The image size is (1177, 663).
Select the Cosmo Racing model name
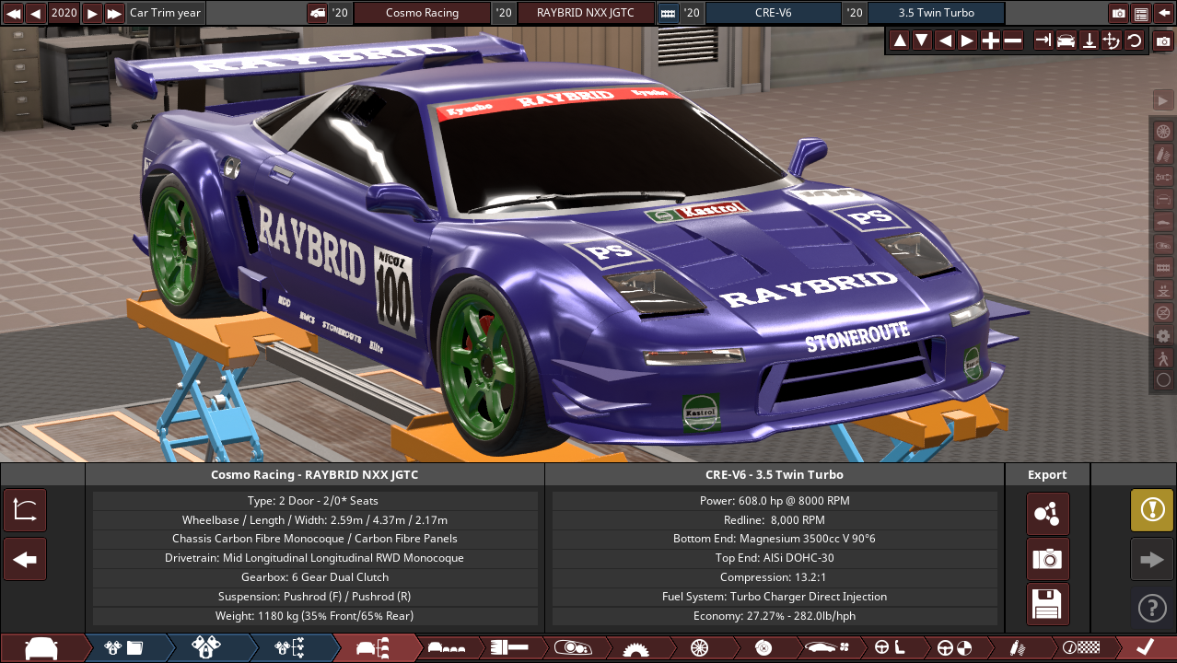[x=422, y=13]
